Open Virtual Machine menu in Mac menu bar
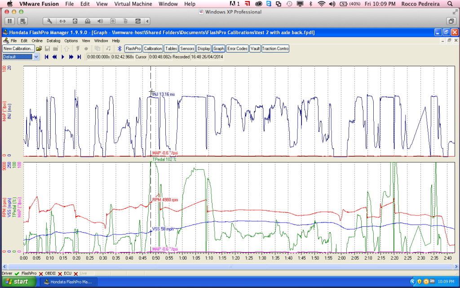 [x=133, y=4]
